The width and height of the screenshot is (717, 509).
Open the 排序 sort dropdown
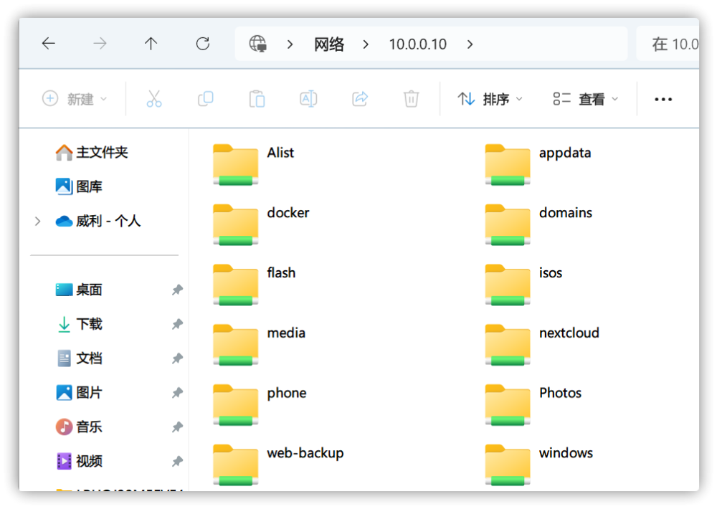pos(490,99)
